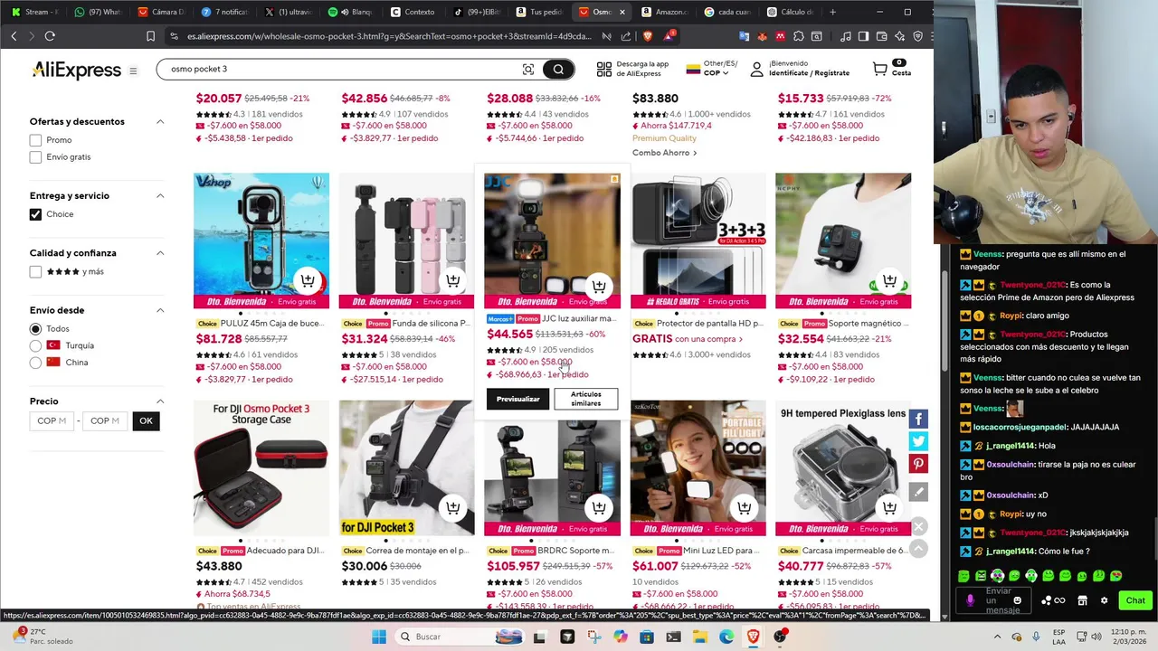This screenshot has width=1158, height=651.
Task: Open the Osmo Pocket 3 Storage Case thumbnail
Action: 261,468
